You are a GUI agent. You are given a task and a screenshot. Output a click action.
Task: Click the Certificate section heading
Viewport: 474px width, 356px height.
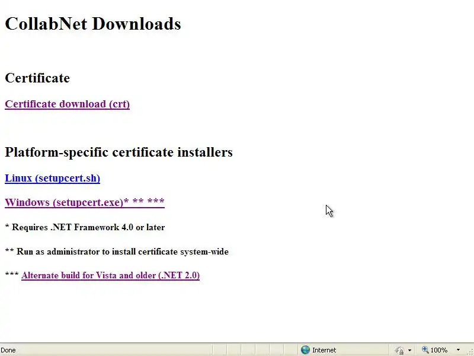click(x=37, y=78)
